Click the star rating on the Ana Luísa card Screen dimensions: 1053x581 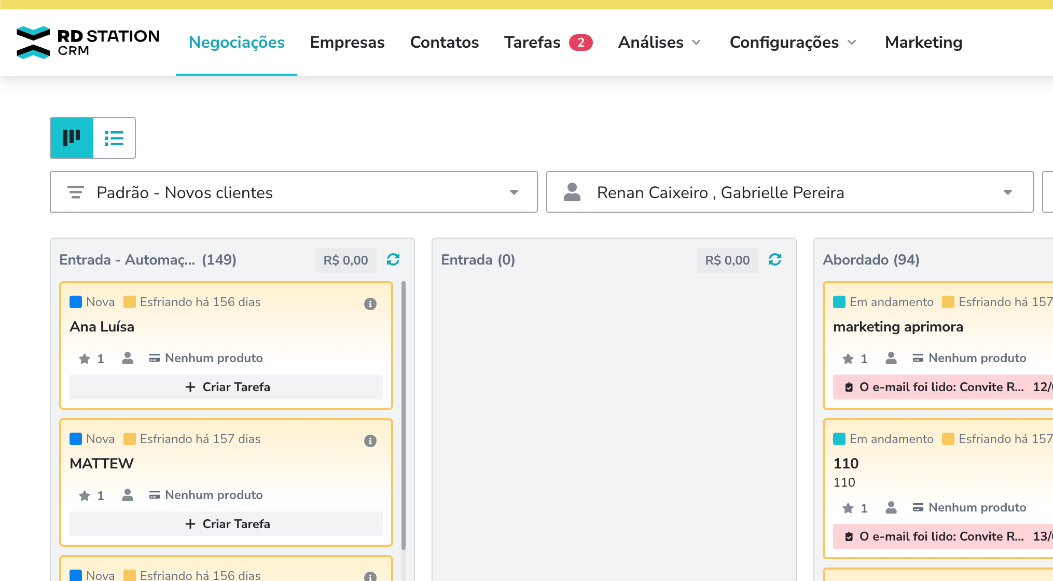click(x=85, y=358)
